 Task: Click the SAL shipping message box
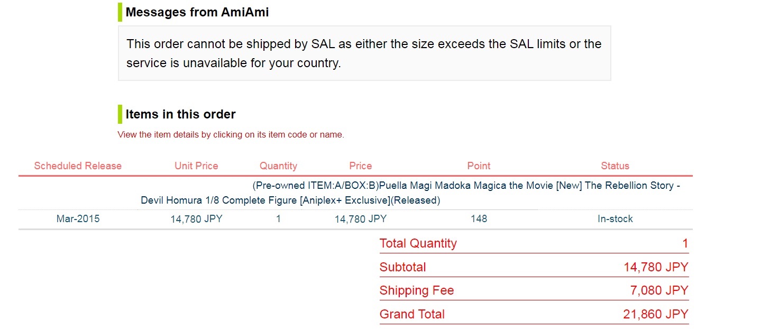(x=364, y=53)
